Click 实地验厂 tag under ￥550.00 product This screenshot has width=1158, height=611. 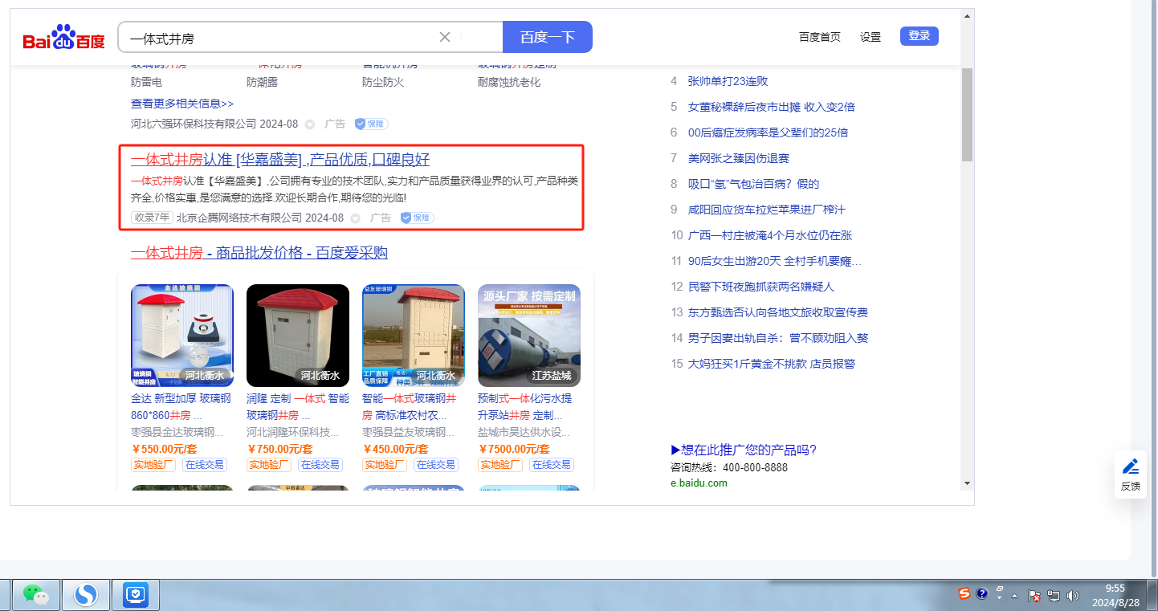click(153, 465)
